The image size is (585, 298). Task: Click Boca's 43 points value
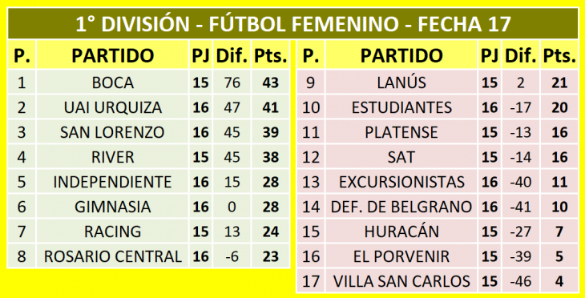point(271,83)
